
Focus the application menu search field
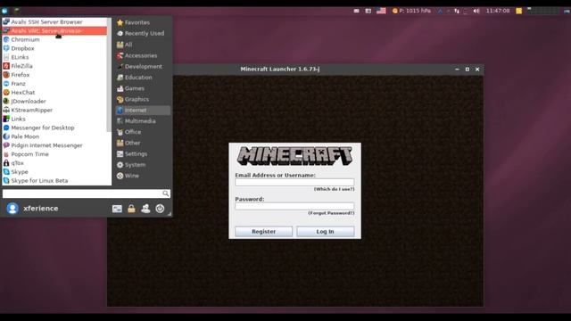point(87,193)
